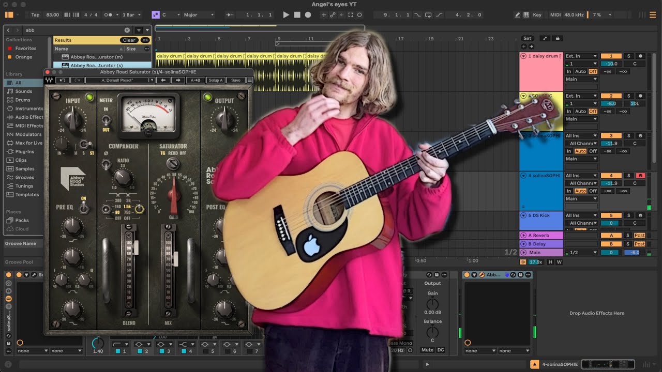
Task: Solo track 1 daisy drum
Action: click(629, 56)
